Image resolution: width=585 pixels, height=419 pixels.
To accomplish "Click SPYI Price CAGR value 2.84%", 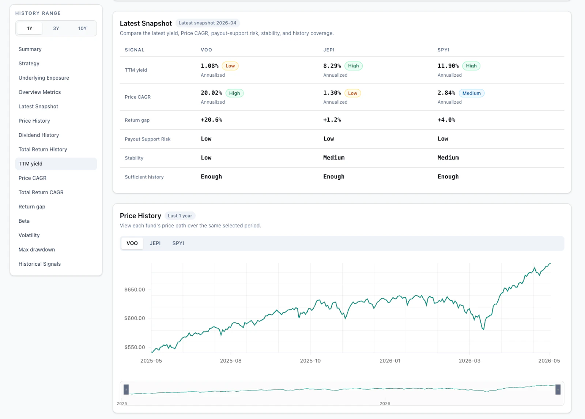I will (446, 93).
